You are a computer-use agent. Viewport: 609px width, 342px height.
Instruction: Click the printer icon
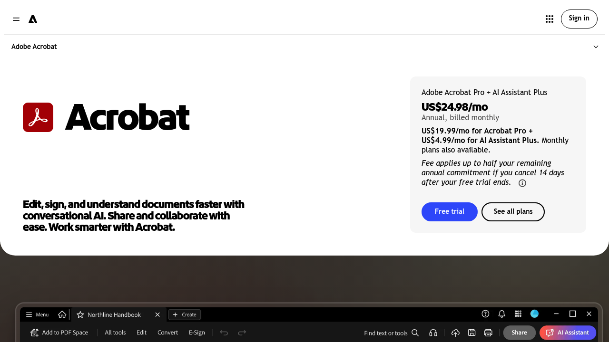pyautogui.click(x=488, y=332)
